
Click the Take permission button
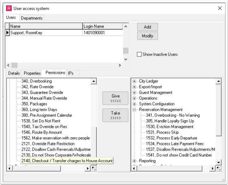(x=116, y=115)
